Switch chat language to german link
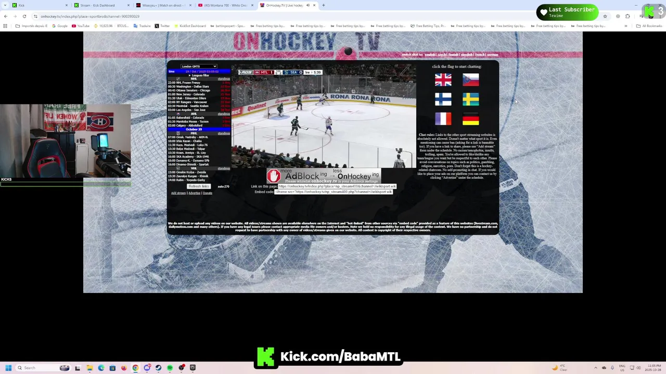Viewport: 666px width, 374px height. click(x=492, y=55)
